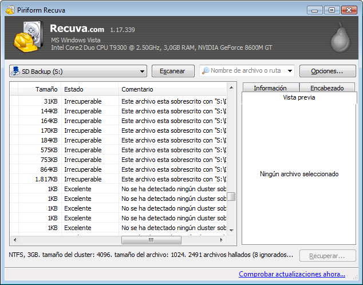Viewport: 363px width, 285px height.
Task: Click the file list scroll-down arrow
Action: [232, 230]
